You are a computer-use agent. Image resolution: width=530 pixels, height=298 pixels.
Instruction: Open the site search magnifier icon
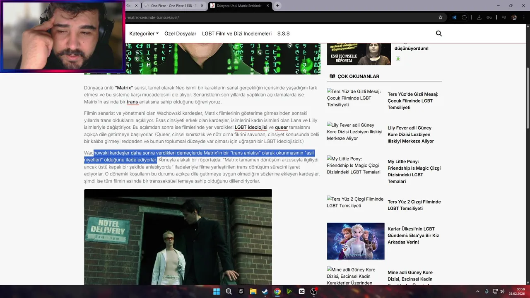(x=439, y=34)
